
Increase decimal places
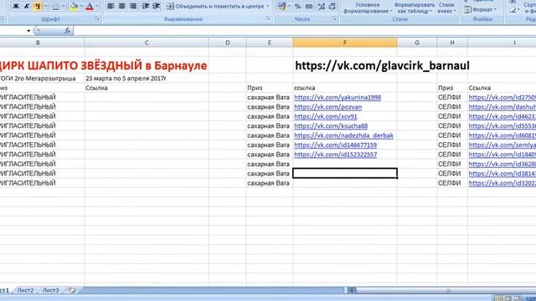coord(322,6)
